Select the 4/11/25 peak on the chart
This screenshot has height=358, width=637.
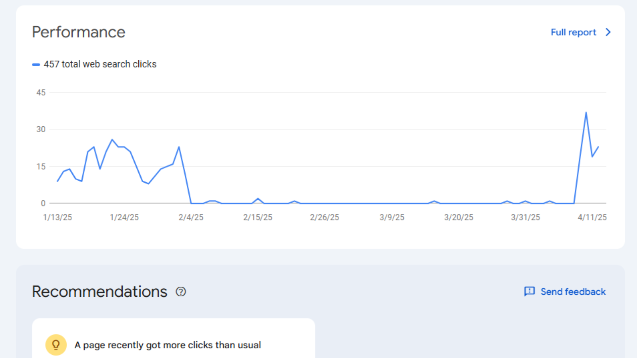click(x=587, y=113)
